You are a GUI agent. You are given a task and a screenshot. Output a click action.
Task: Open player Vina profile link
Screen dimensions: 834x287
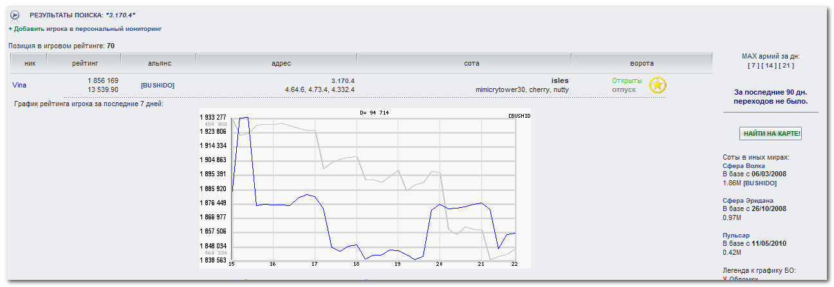19,85
